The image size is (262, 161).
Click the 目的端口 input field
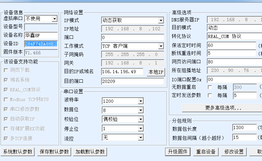coord(132,81)
